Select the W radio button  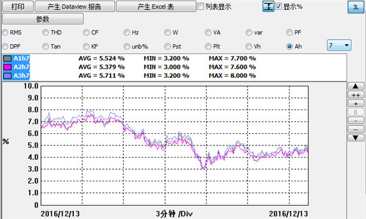point(167,33)
